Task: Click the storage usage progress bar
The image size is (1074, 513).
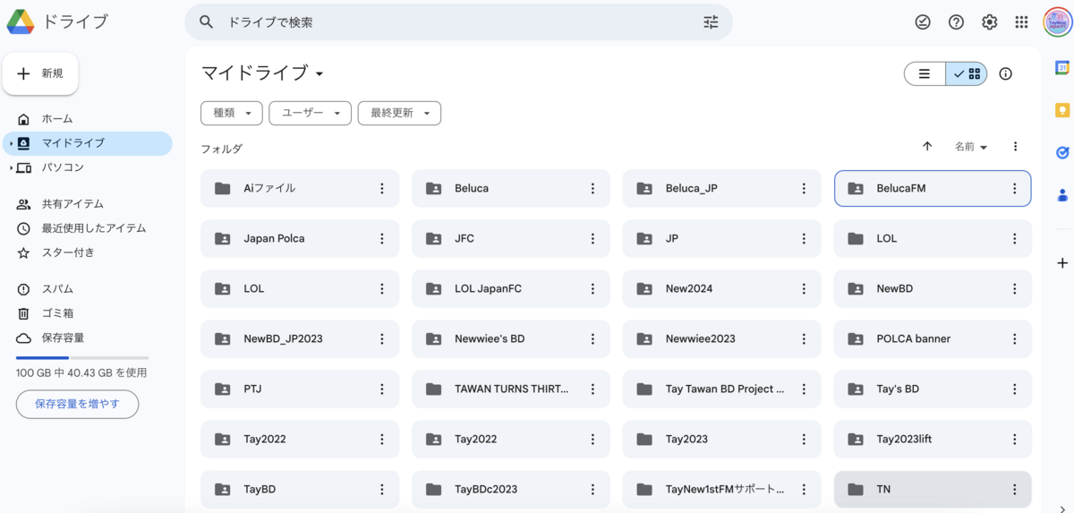Action: coord(82,357)
